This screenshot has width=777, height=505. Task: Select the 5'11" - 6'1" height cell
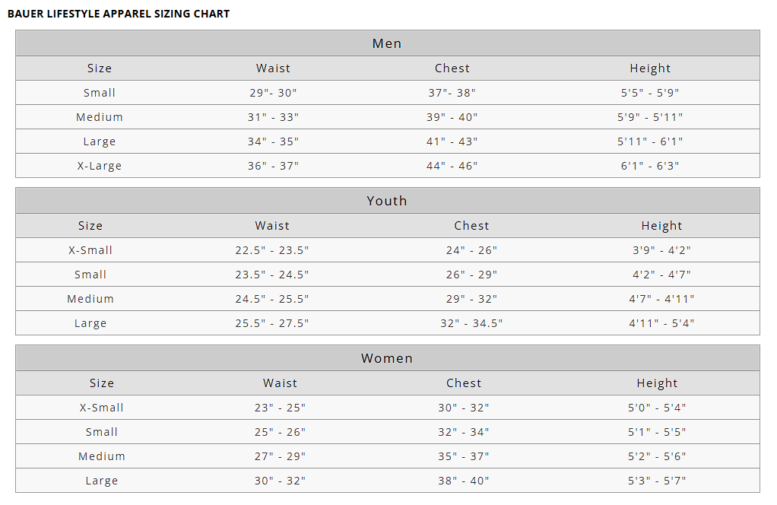click(650, 141)
